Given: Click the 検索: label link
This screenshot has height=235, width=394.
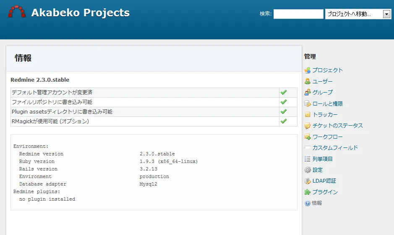Looking at the screenshot, I should pyautogui.click(x=266, y=14).
